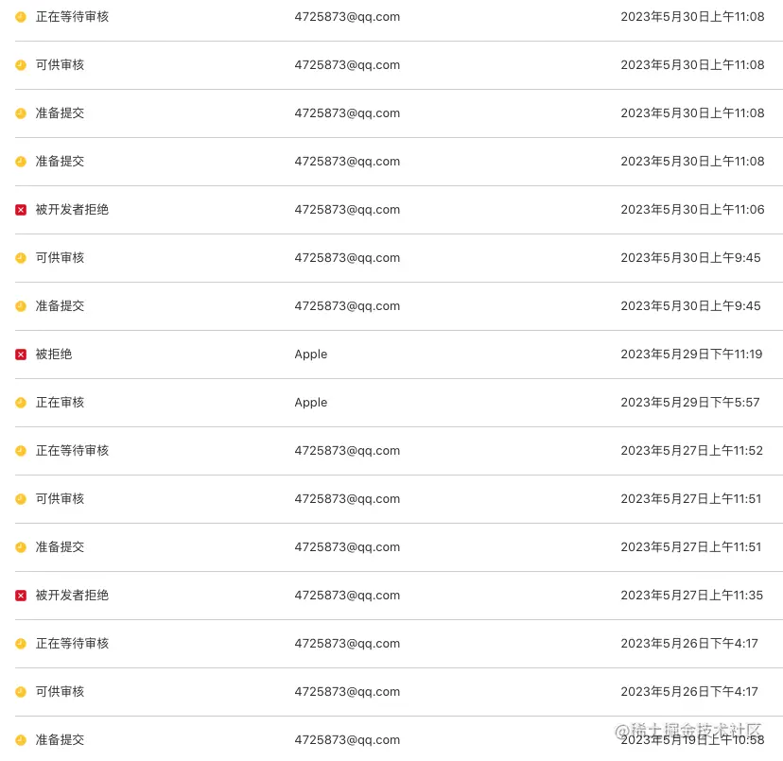
Task: Click the yellow icon beside 准备提交 at 上午9:45
Action: point(21,306)
